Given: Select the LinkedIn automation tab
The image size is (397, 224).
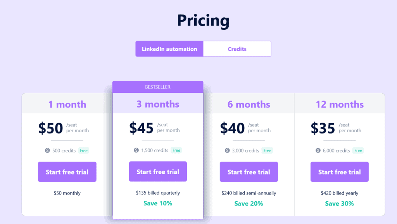Looking at the screenshot, I should [x=169, y=48].
